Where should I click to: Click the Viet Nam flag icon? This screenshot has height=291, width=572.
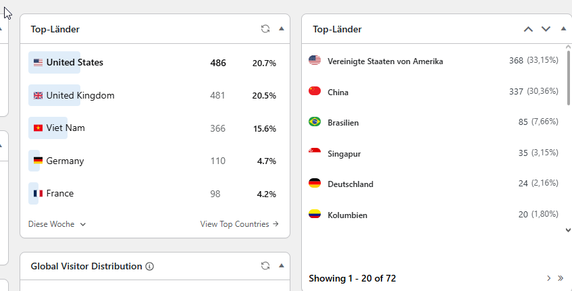click(x=38, y=128)
